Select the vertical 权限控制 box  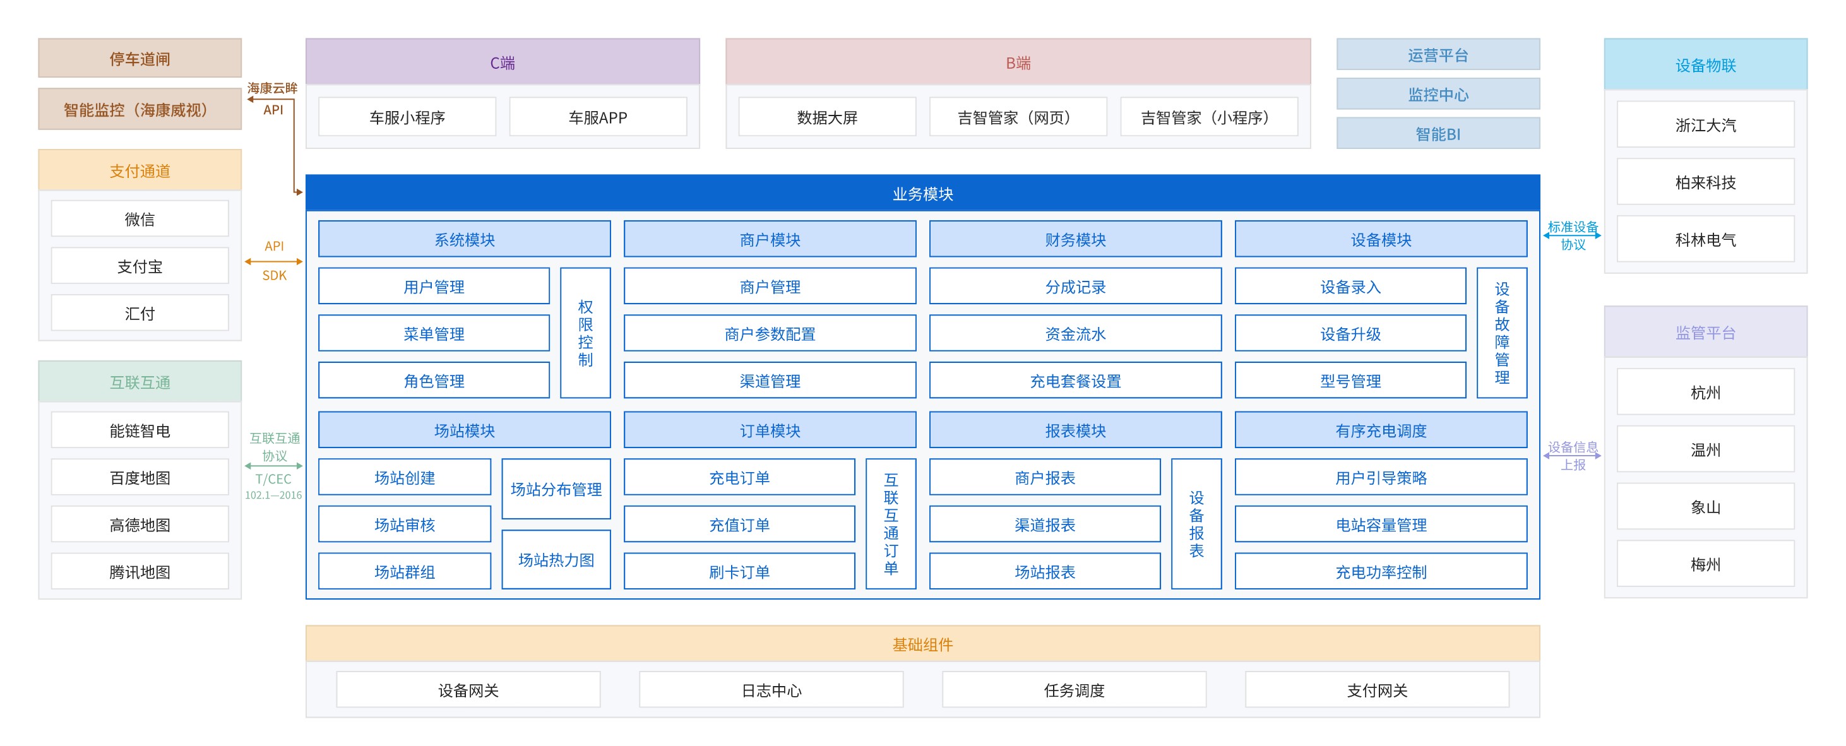(585, 333)
